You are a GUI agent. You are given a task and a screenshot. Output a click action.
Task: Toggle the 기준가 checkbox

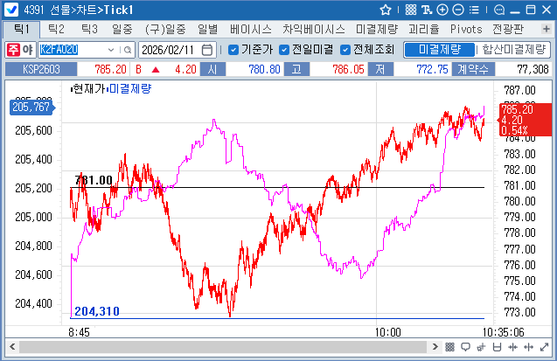pyautogui.click(x=233, y=50)
